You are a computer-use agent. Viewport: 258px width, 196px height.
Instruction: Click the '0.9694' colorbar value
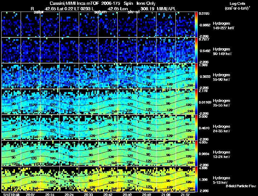(x=204, y=154)
